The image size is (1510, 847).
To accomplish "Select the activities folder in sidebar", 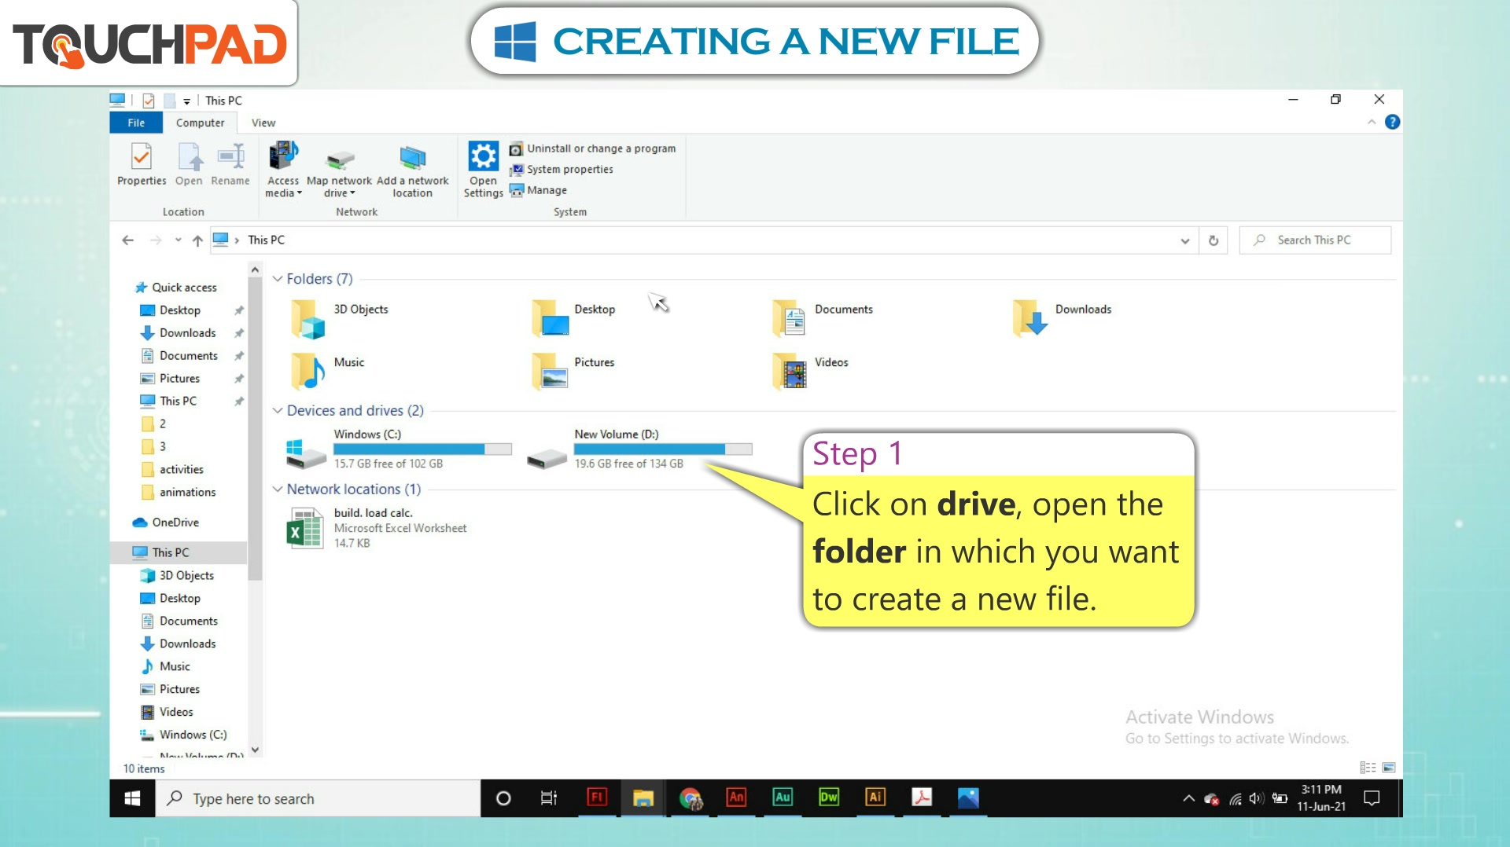I will click(181, 470).
